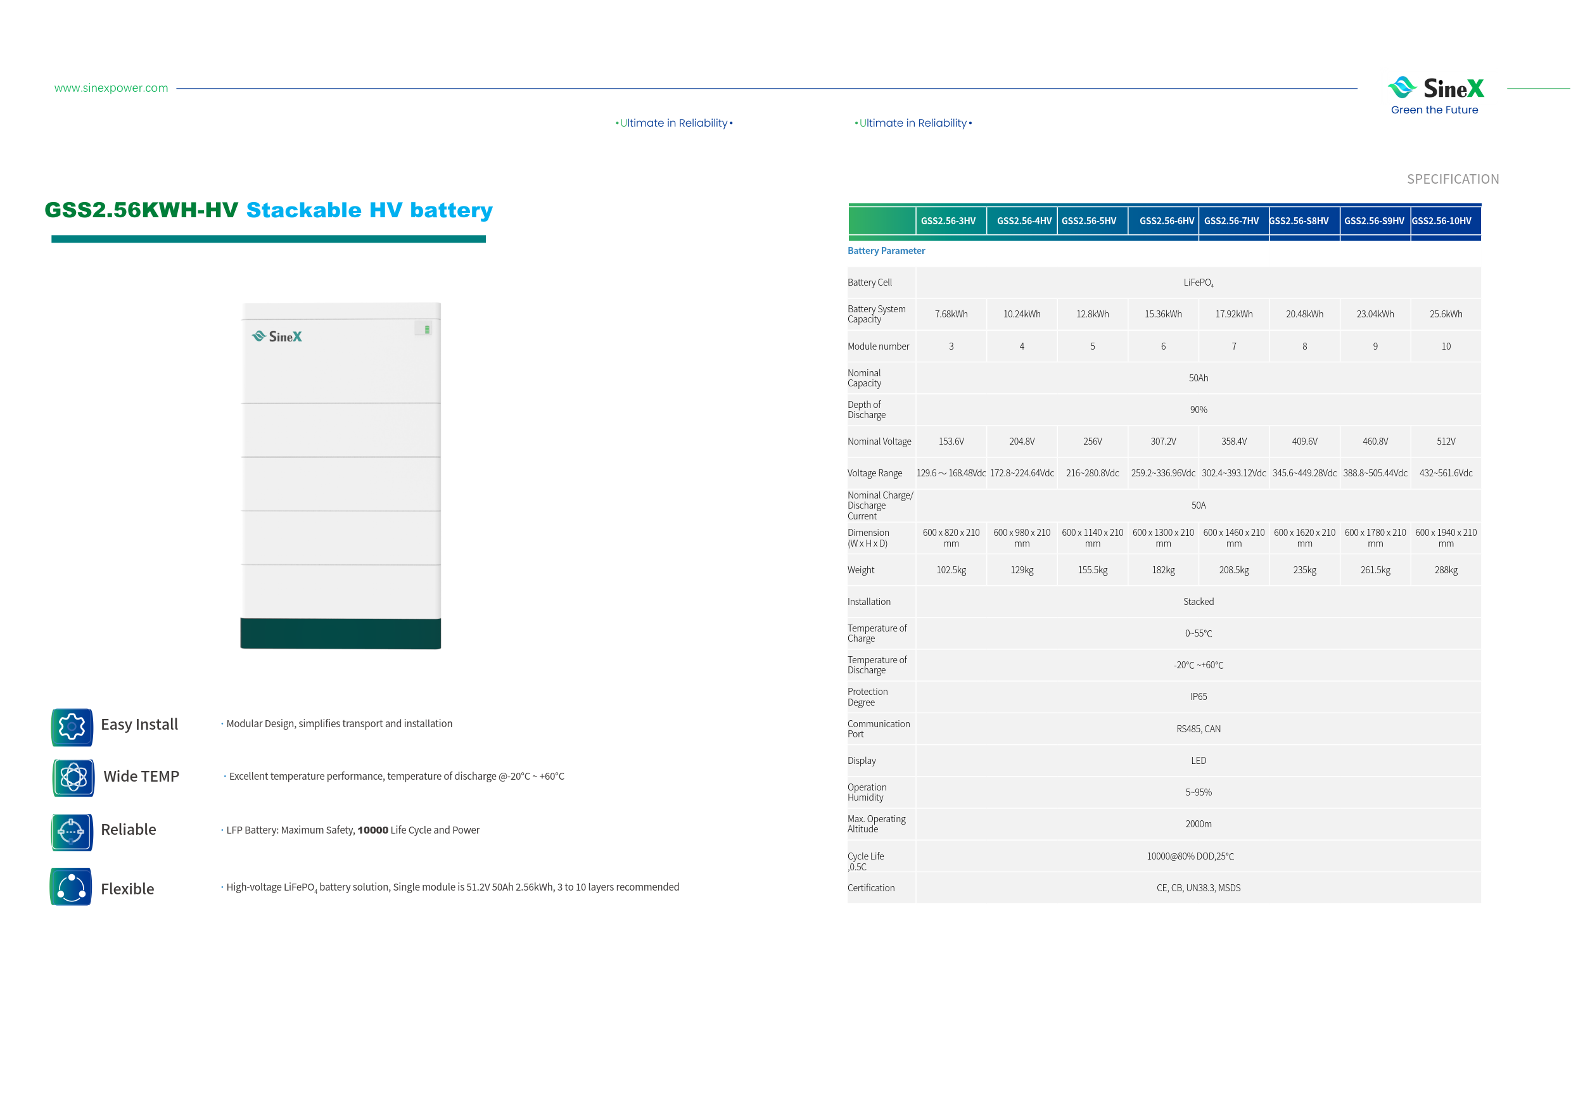Image resolution: width=1571 pixels, height=1111 pixels.
Task: Click the 10000@80% DOD,25°C cycle life value
Action: tap(1190, 856)
